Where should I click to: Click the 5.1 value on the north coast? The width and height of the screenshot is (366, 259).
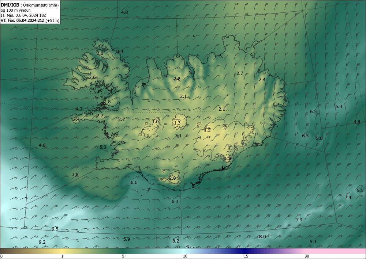tap(192, 72)
